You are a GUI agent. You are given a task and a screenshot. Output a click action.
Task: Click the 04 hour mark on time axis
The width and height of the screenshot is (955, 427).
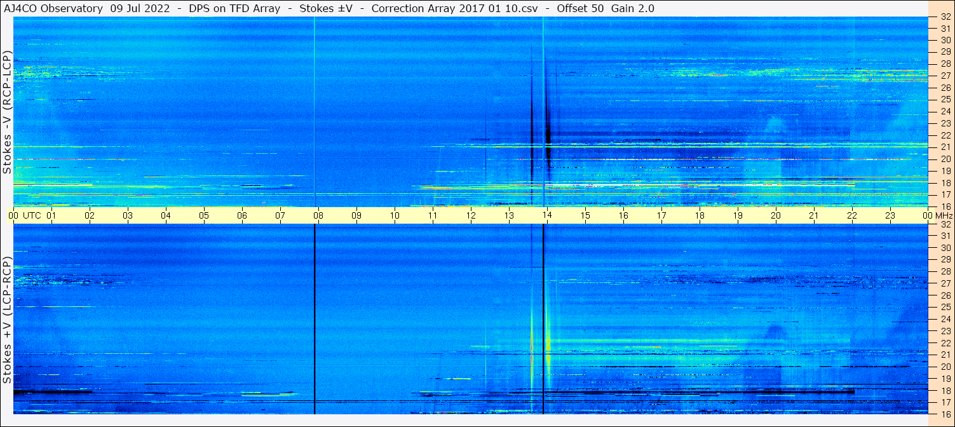point(166,215)
